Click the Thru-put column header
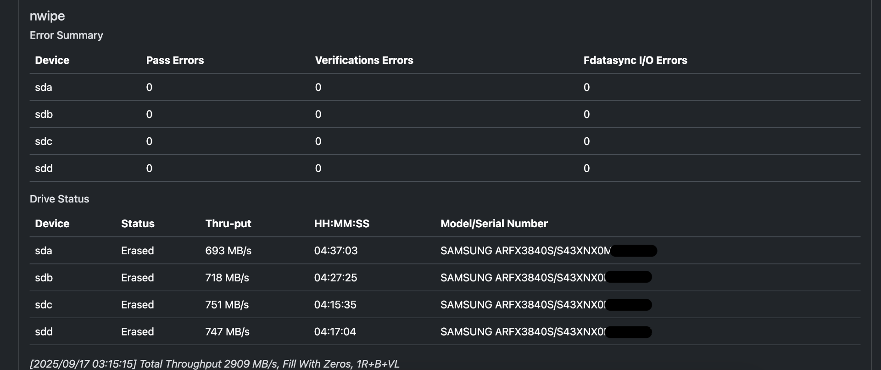881x370 pixels. pyautogui.click(x=228, y=224)
